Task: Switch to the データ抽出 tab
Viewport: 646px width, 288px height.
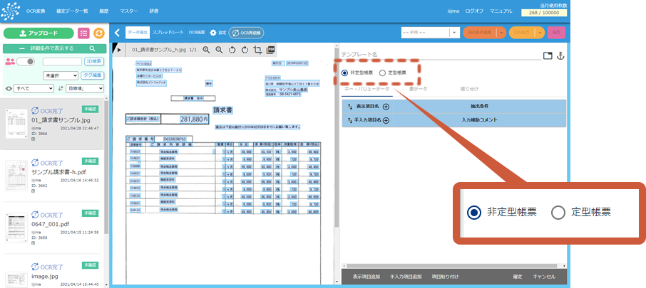Action: pyautogui.click(x=137, y=33)
